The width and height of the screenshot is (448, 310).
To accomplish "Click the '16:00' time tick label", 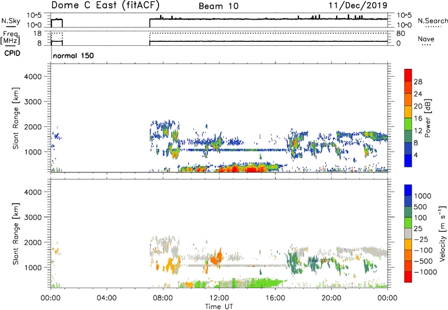I will click(x=276, y=298).
